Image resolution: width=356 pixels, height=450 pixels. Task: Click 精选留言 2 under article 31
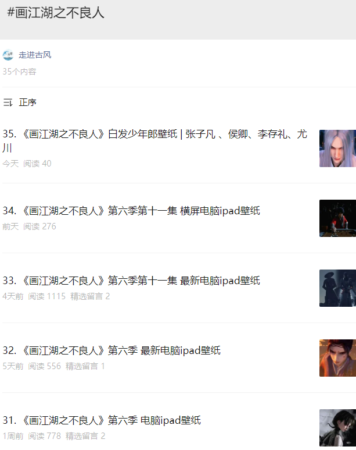[85, 436]
